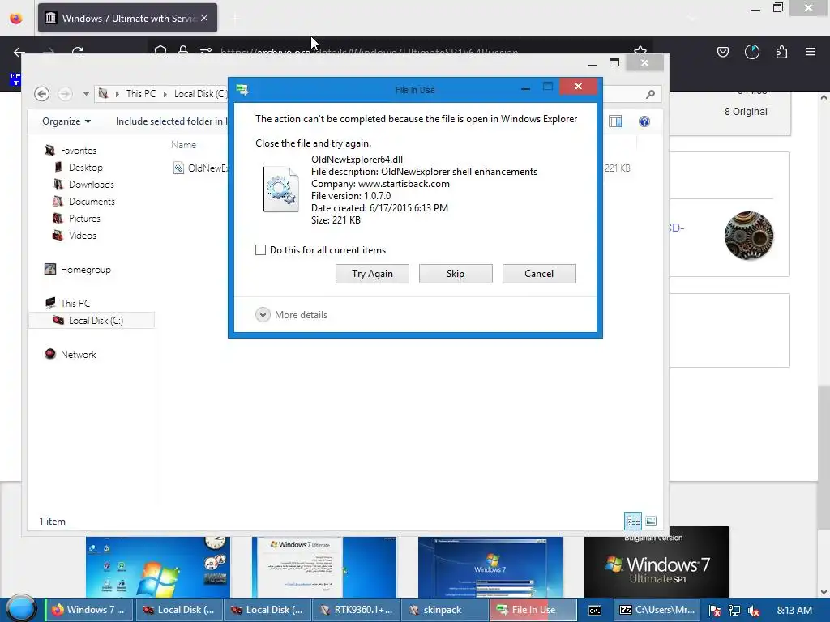830x622 pixels.
Task: Open Downloads in Favorites
Action: (x=91, y=185)
